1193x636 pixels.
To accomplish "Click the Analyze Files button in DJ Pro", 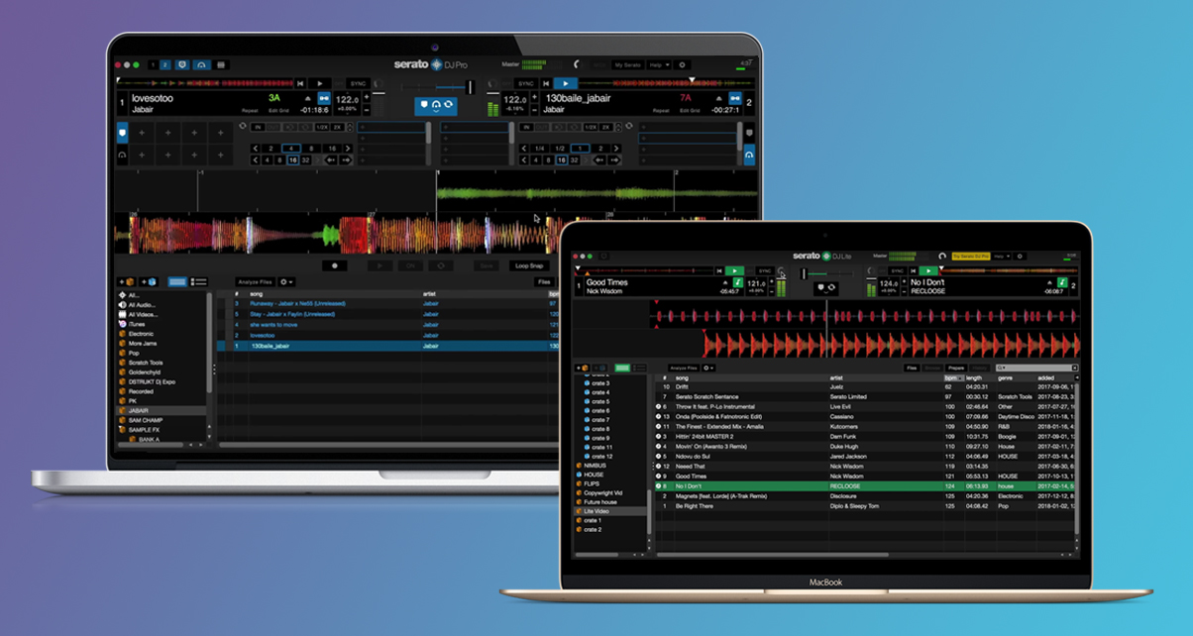I will pos(255,282).
